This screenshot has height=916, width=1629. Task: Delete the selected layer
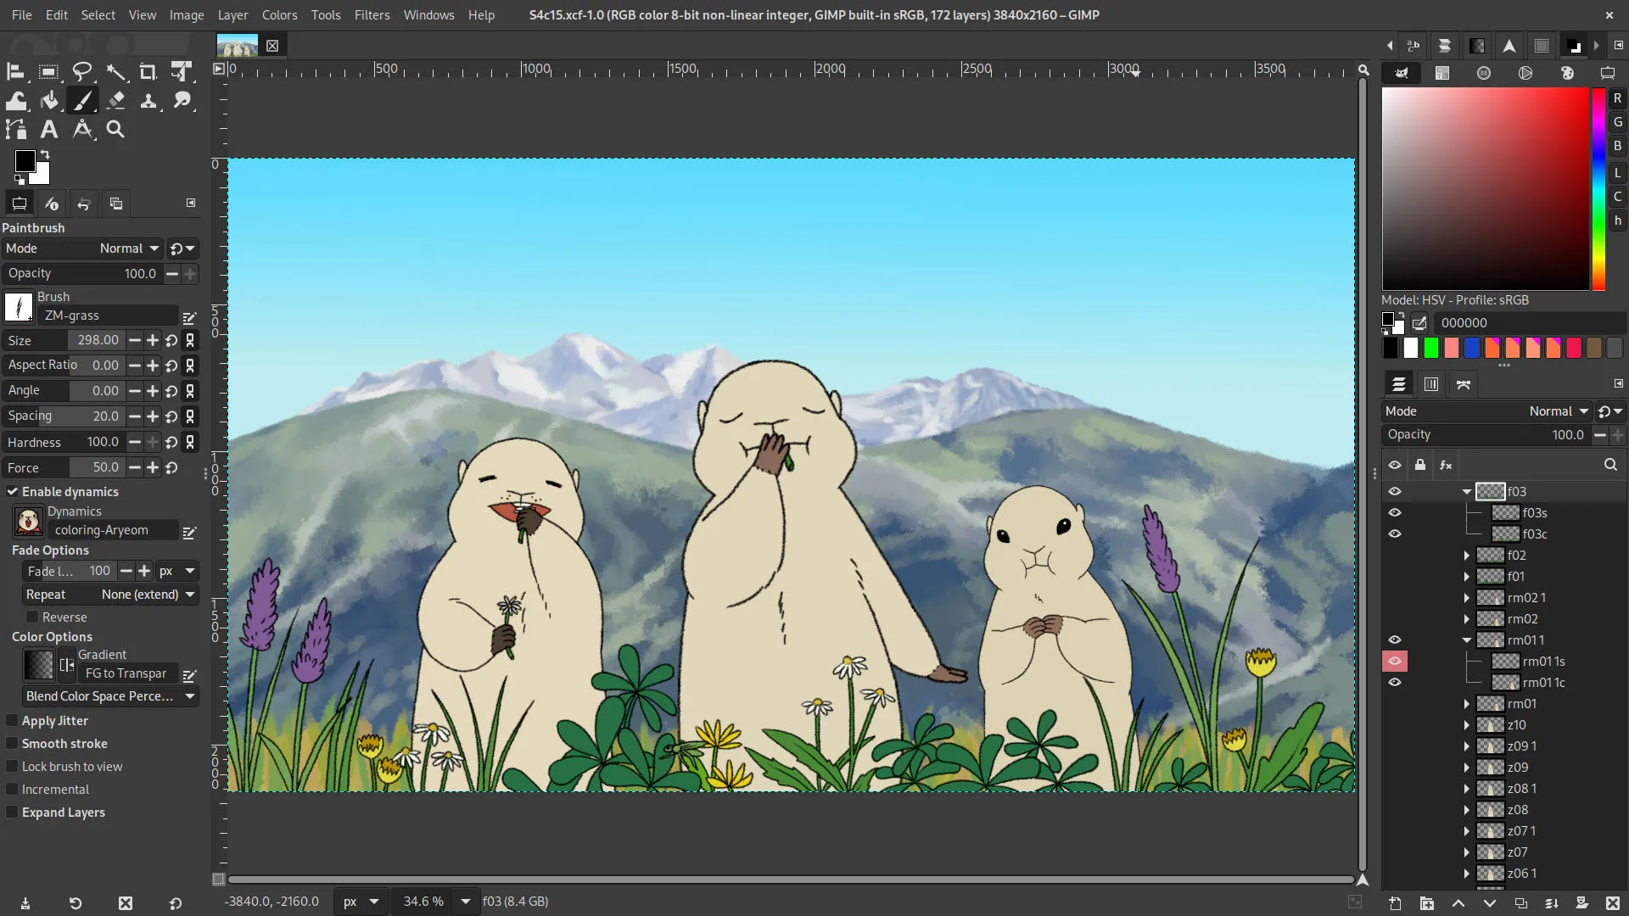tap(1611, 903)
